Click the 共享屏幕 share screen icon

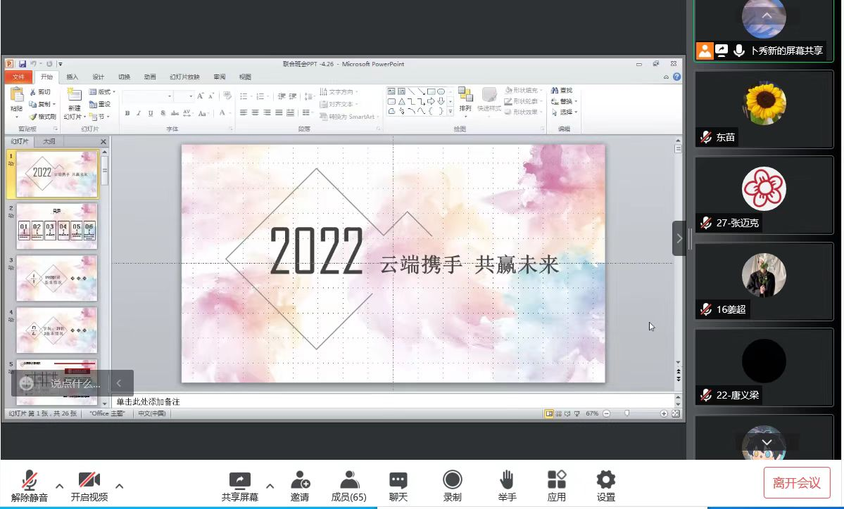coord(239,481)
